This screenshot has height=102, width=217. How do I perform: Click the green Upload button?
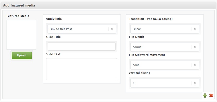[22, 55]
